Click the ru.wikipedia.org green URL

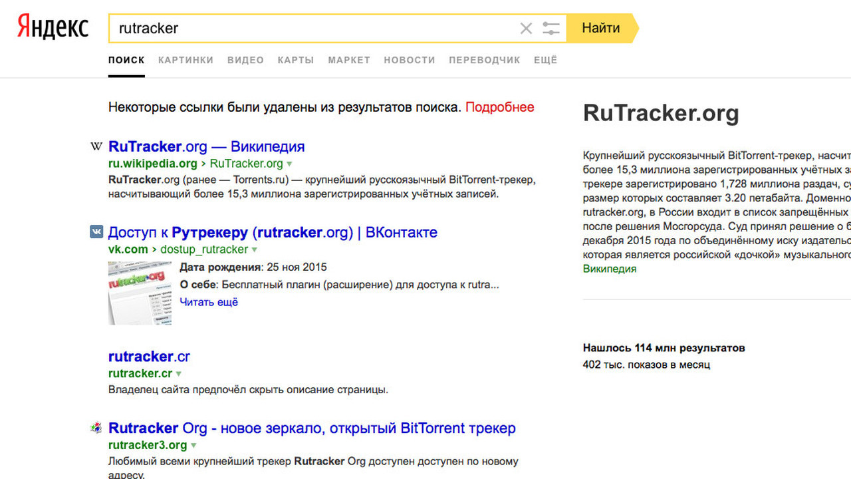click(x=153, y=164)
